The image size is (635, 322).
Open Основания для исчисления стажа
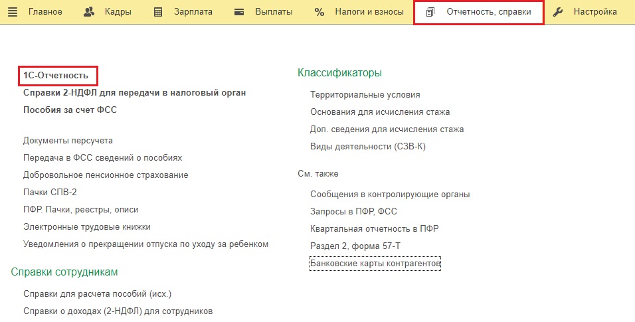380,112
